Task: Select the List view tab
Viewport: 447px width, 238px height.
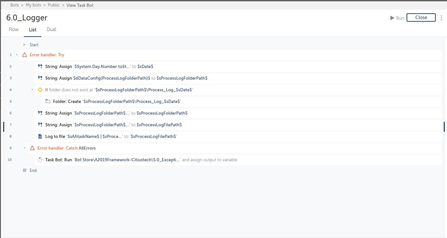Action: click(33, 29)
